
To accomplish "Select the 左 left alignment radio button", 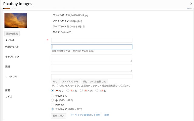I will tap(68, 91).
